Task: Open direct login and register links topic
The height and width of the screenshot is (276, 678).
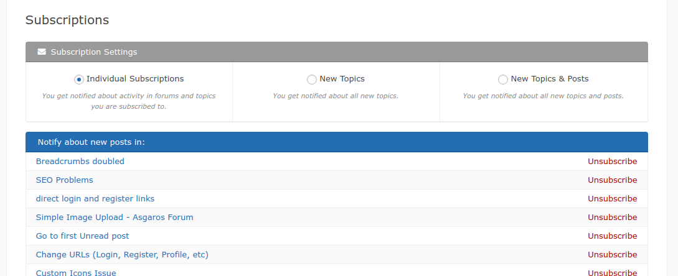Action: 95,199
